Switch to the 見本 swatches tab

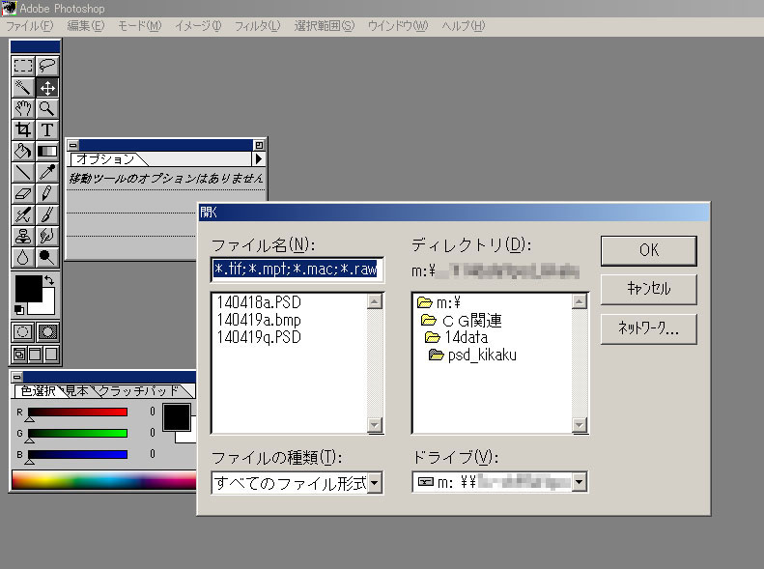point(77,390)
